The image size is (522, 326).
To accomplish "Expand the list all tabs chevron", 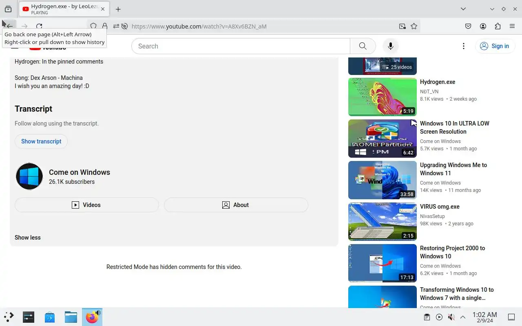I will pos(463,9).
